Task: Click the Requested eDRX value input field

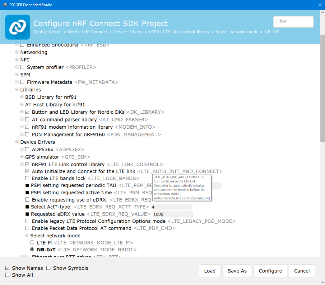Action: (172, 214)
